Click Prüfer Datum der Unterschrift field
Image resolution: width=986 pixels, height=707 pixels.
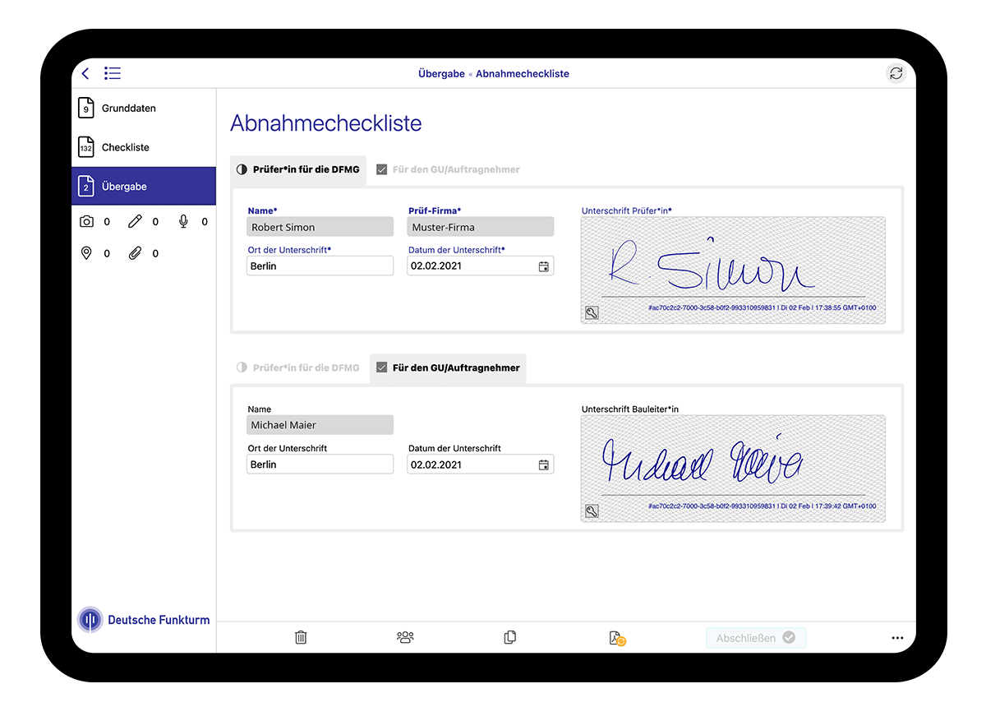(481, 266)
